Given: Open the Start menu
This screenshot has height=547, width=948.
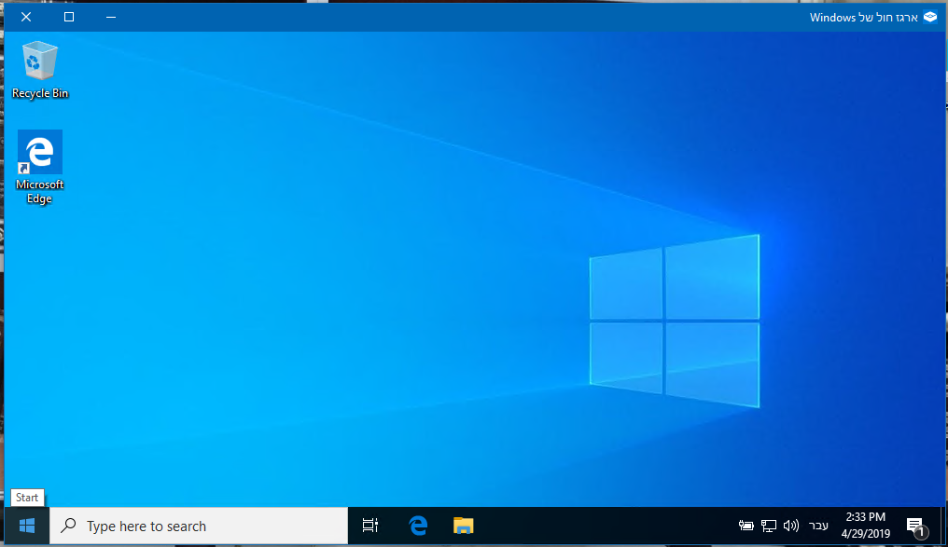Looking at the screenshot, I should (27, 526).
